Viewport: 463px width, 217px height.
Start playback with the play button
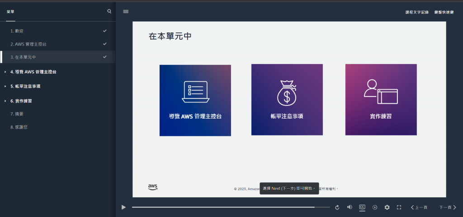(123, 207)
